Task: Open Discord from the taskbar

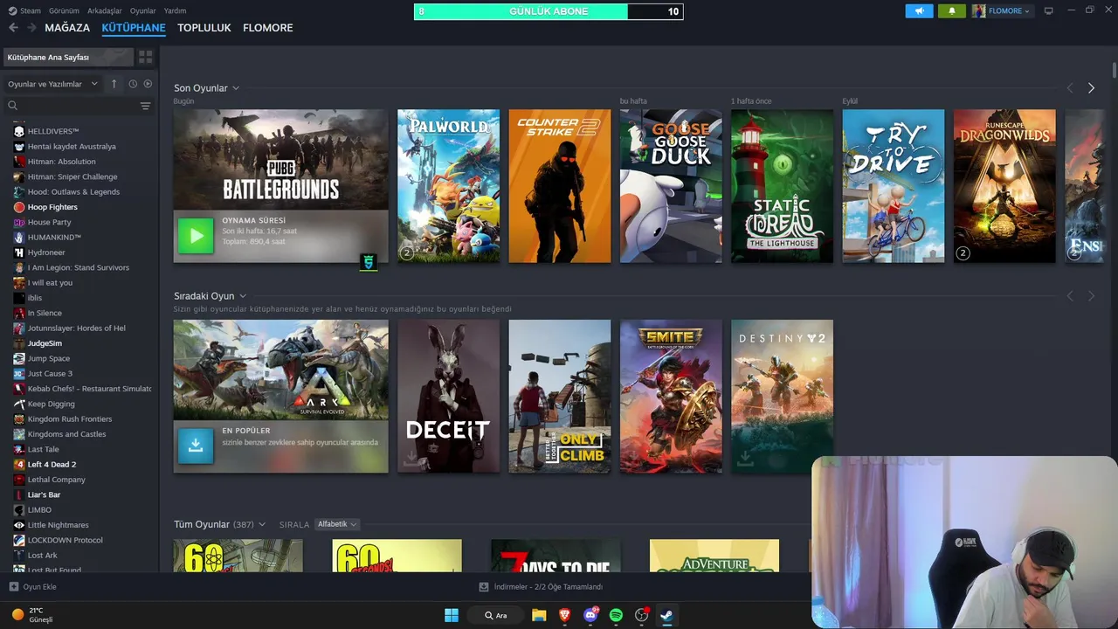Action: 590,615
